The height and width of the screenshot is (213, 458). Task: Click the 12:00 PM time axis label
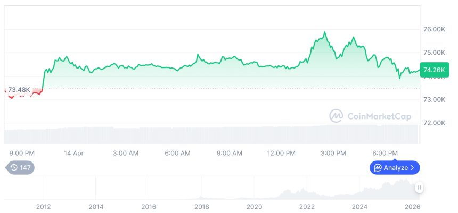coord(281,153)
